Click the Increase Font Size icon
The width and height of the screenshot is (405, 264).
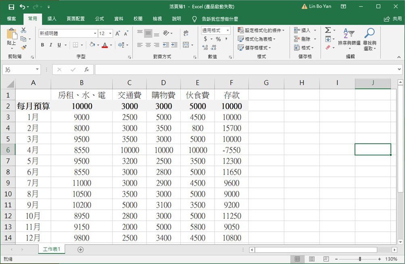click(117, 34)
